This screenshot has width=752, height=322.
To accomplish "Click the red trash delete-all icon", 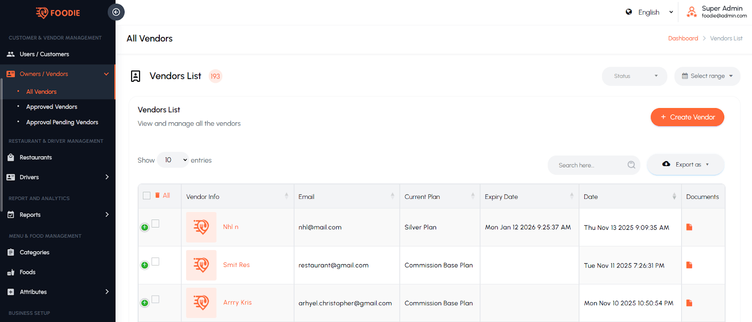I will [157, 196].
